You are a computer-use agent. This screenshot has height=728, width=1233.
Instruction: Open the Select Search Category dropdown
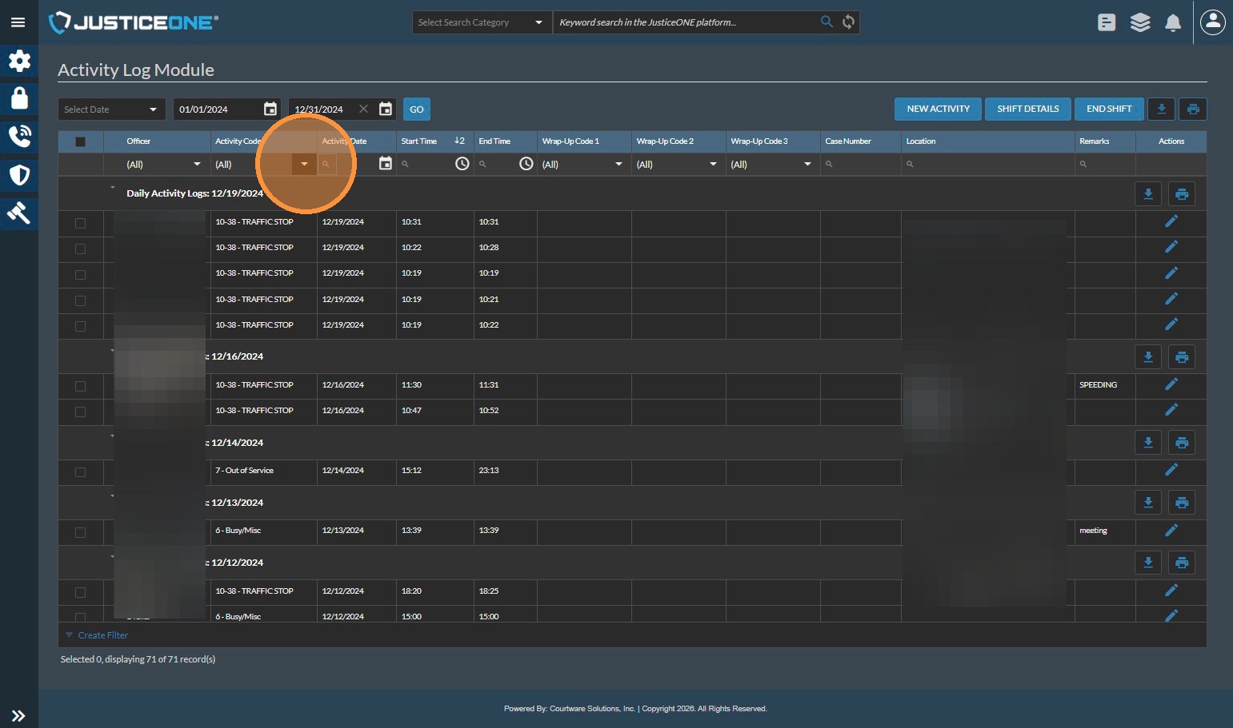(480, 22)
